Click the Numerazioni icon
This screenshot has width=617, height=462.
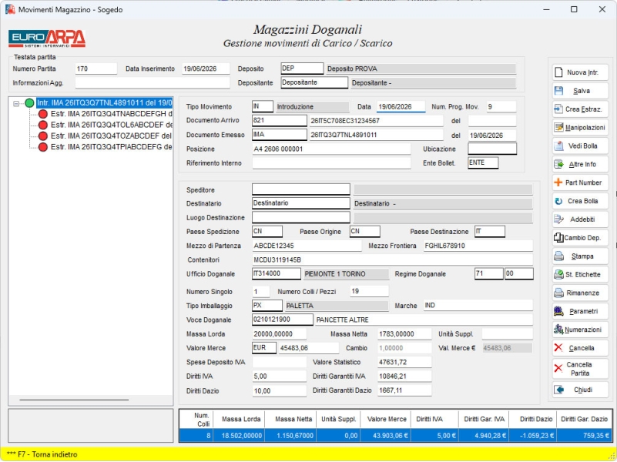tap(558, 330)
